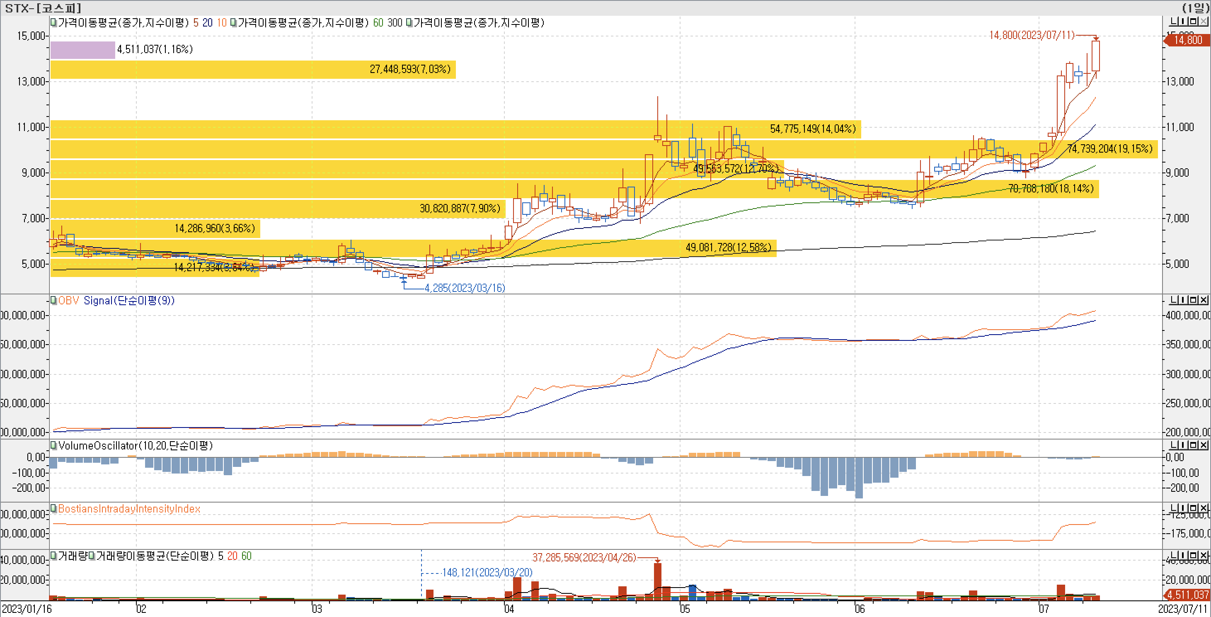
Task: Click the 37,285,569(2023/04/26) peak volume marker
Action: pyautogui.click(x=584, y=558)
